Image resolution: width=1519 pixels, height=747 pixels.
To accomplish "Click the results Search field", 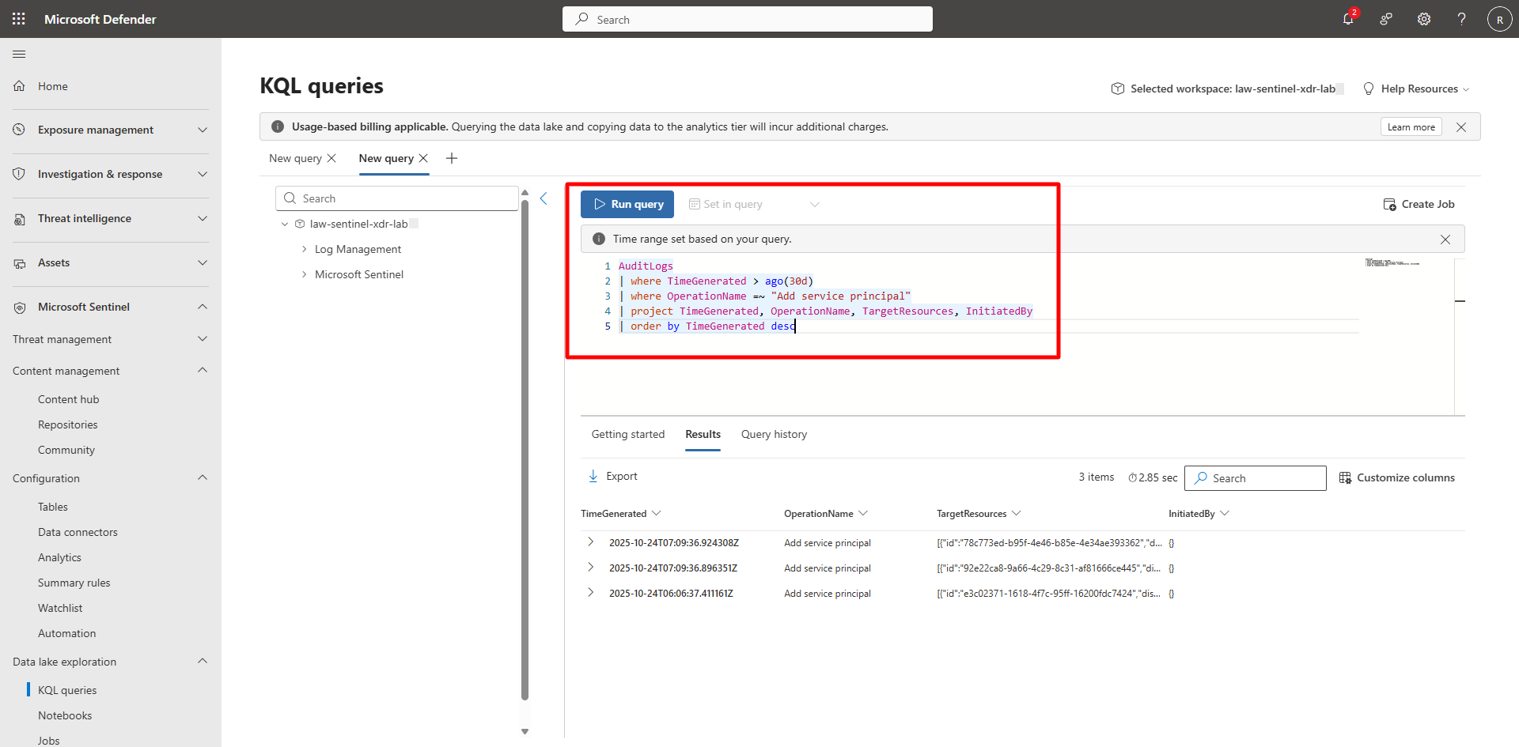I will pos(1256,478).
